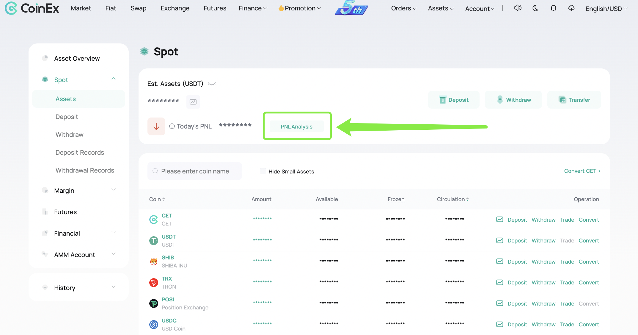Click the USDT coin icon
This screenshot has height=335, width=638.
click(153, 240)
